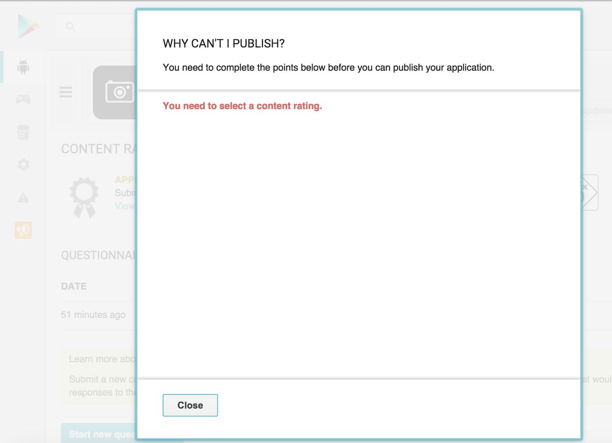
Task: Click the rating badge at the dialog's right edge
Action: [x=589, y=192]
